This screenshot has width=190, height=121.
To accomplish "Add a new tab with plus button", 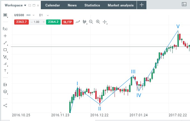I will [x=142, y=5].
